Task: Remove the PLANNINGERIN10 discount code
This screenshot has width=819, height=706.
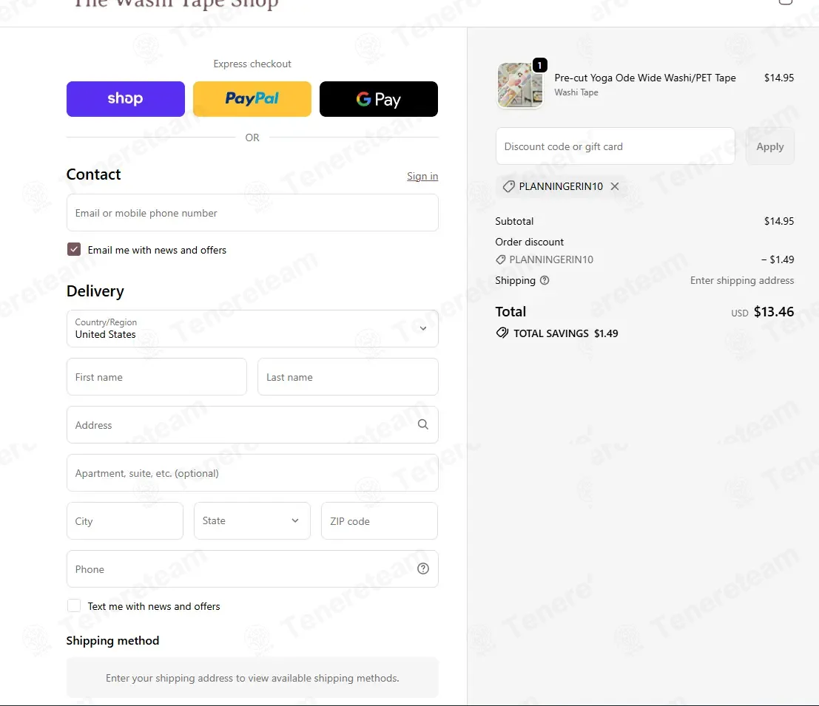Action: [x=615, y=186]
